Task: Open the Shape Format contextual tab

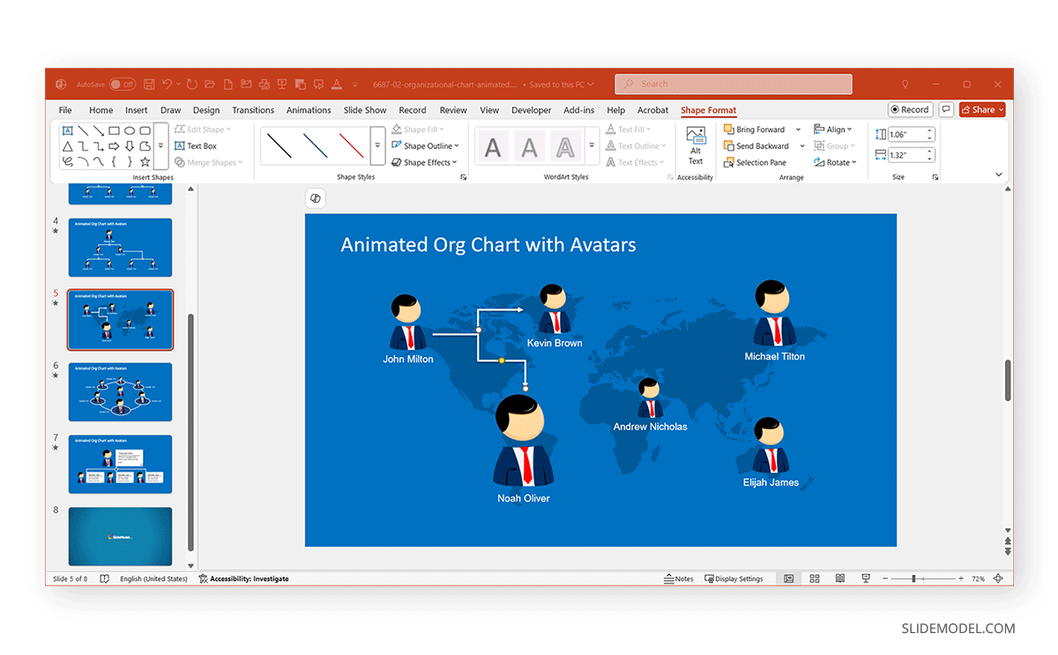Action: pyautogui.click(x=708, y=109)
